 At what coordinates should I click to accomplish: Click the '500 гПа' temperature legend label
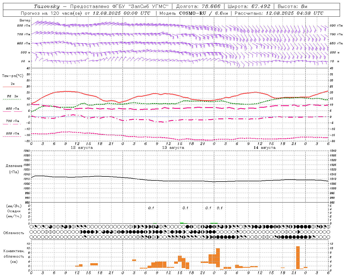12,133
